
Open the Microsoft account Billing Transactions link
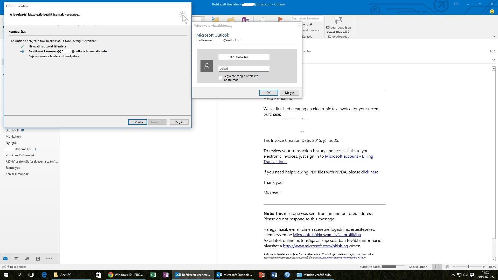pyautogui.click(x=349, y=156)
